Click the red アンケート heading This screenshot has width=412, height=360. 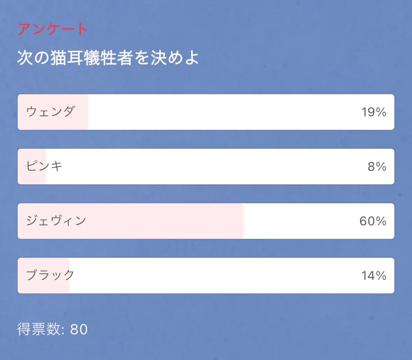click(52, 29)
